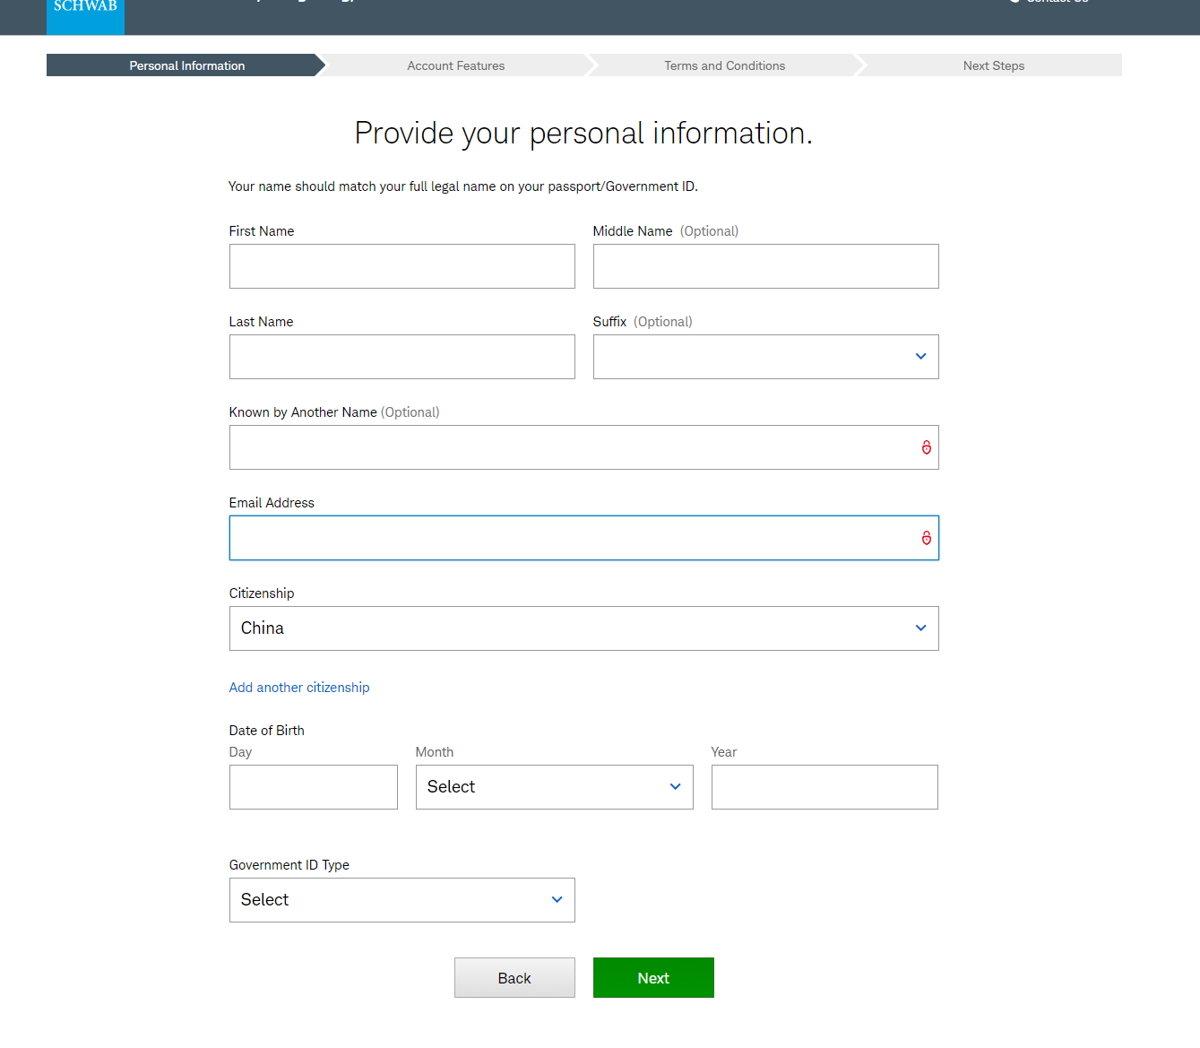Click the green Next button
This screenshot has height=1048, width=1200.
(x=653, y=978)
